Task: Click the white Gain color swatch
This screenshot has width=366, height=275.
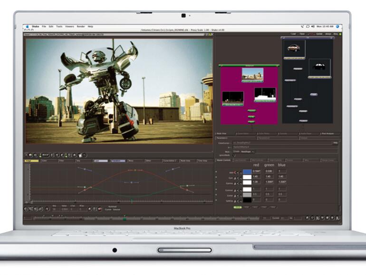Action: coord(247,177)
